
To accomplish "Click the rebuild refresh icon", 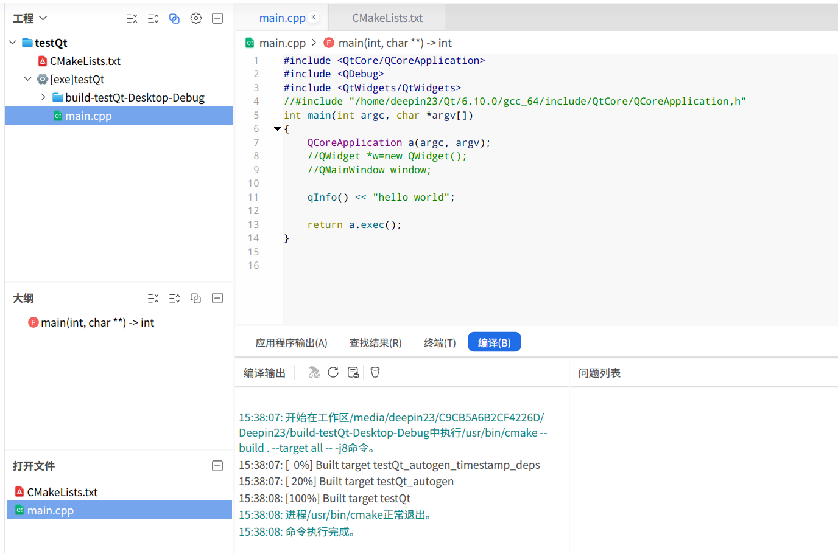I will click(x=333, y=372).
